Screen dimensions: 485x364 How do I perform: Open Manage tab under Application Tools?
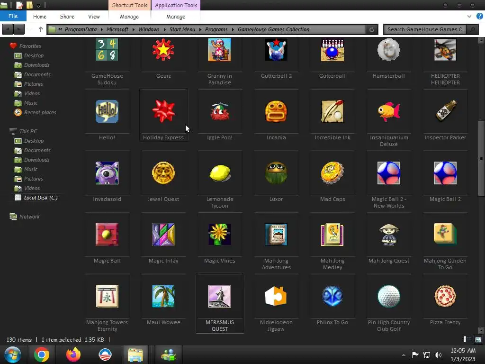176,17
